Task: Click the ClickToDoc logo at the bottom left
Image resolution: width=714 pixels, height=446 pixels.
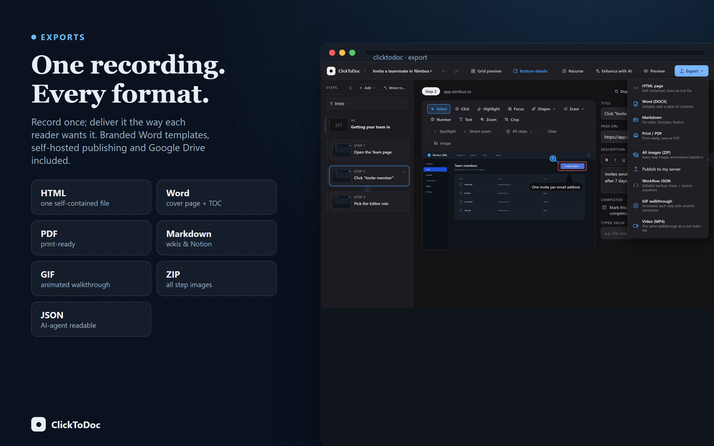Action: tap(66, 424)
